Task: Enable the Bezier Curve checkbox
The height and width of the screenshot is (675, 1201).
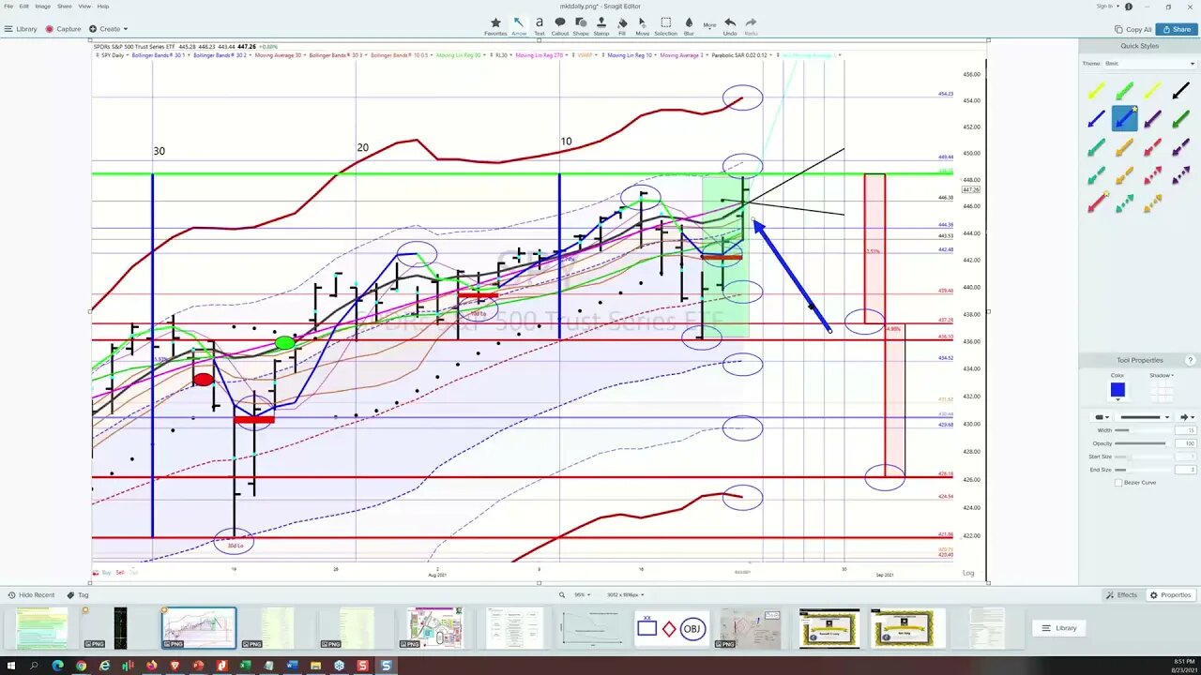Action: 1118,483
